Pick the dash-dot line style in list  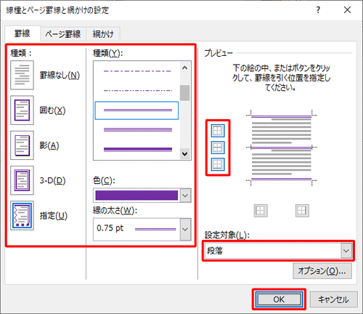tap(137, 71)
